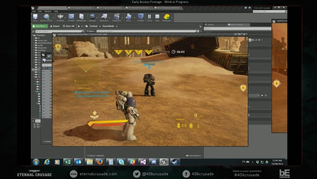The height and width of the screenshot is (179, 317).
Task: Click the Crusader toolbar icon
Action: coord(60,17)
